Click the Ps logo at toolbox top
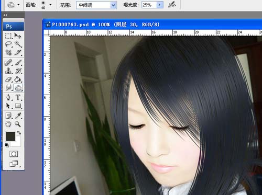This screenshot has width=262, height=195. point(14,26)
